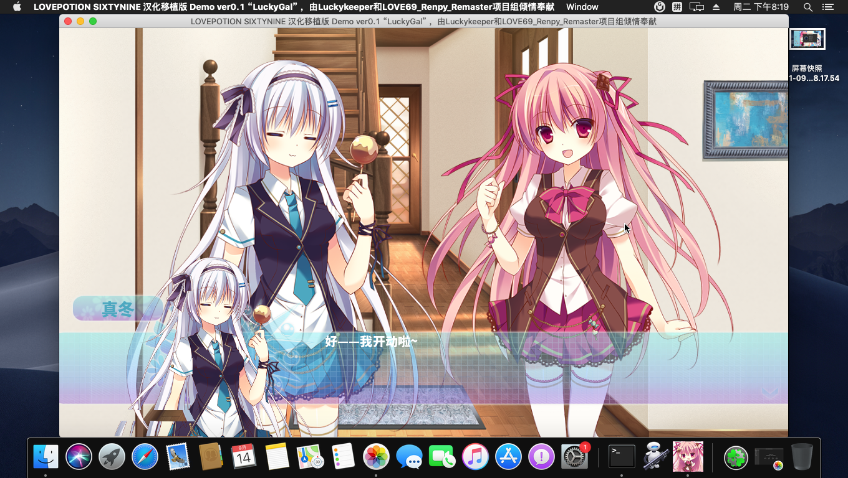Open Messages app in dock
848x478 pixels.
(x=409, y=457)
